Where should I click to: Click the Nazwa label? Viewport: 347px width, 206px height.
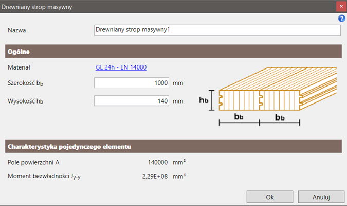click(x=16, y=30)
